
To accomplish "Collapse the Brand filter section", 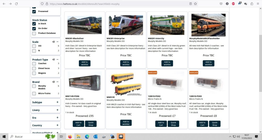I will click(x=57, y=82).
